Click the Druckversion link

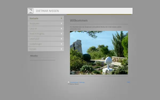[74, 82]
